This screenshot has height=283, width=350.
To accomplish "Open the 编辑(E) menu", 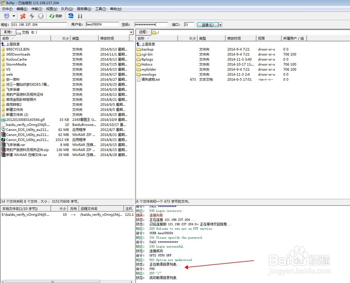I will point(22,9).
